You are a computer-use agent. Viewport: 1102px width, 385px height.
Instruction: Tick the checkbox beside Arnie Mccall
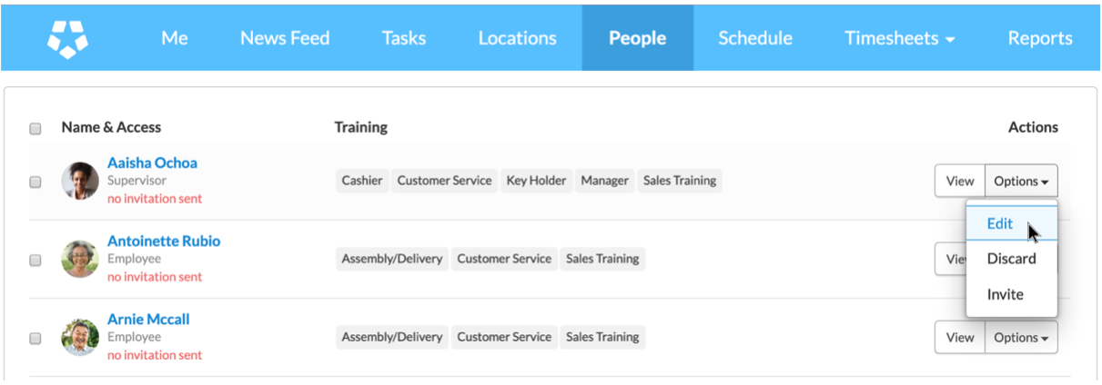(x=35, y=338)
